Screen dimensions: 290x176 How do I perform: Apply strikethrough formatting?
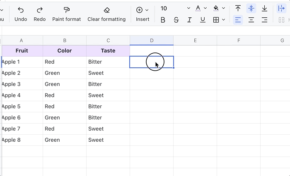point(176,20)
